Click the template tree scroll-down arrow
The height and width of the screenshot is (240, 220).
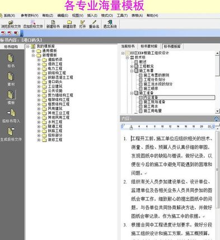(217, 111)
